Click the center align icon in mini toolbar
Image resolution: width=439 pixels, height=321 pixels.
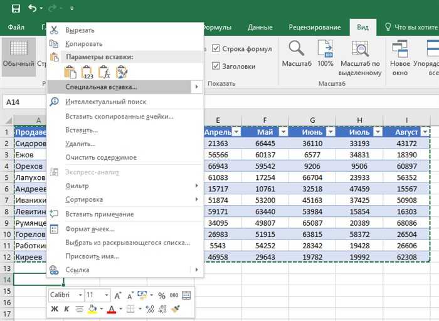pos(79,309)
